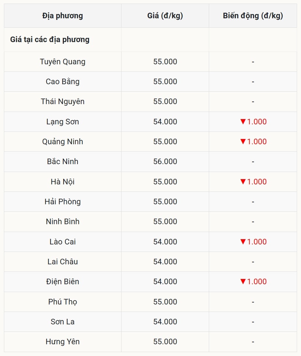
Task: Click the "Giá (đ/kg)" column header
Action: pyautogui.click(x=165, y=16)
